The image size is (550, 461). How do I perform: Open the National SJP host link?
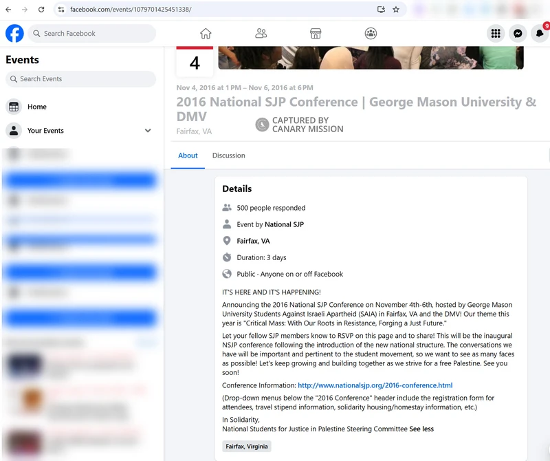tap(284, 224)
